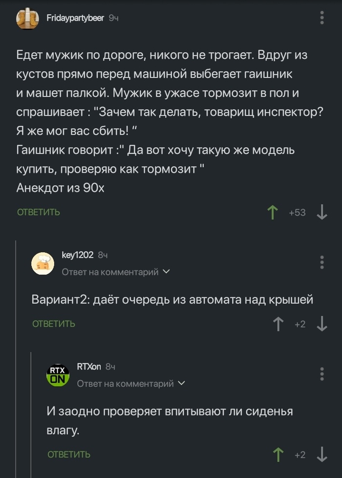
Task: Open three-dot menu on RTXon reply
Action: [x=321, y=374]
